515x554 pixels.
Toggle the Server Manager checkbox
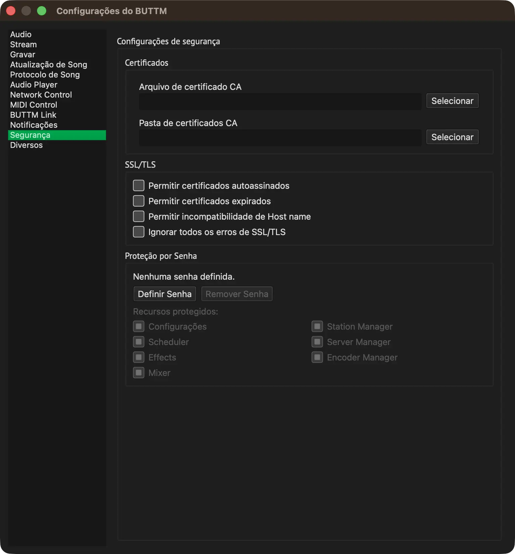point(317,342)
